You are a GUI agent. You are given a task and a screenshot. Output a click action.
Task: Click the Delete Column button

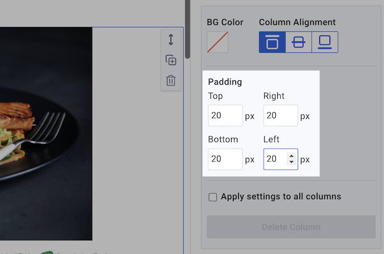[291, 227]
